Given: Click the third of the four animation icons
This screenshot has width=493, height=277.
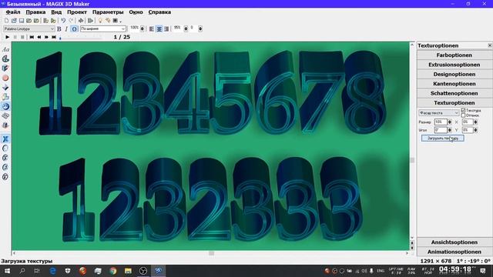Looking at the screenshot, I should (x=5, y=167).
